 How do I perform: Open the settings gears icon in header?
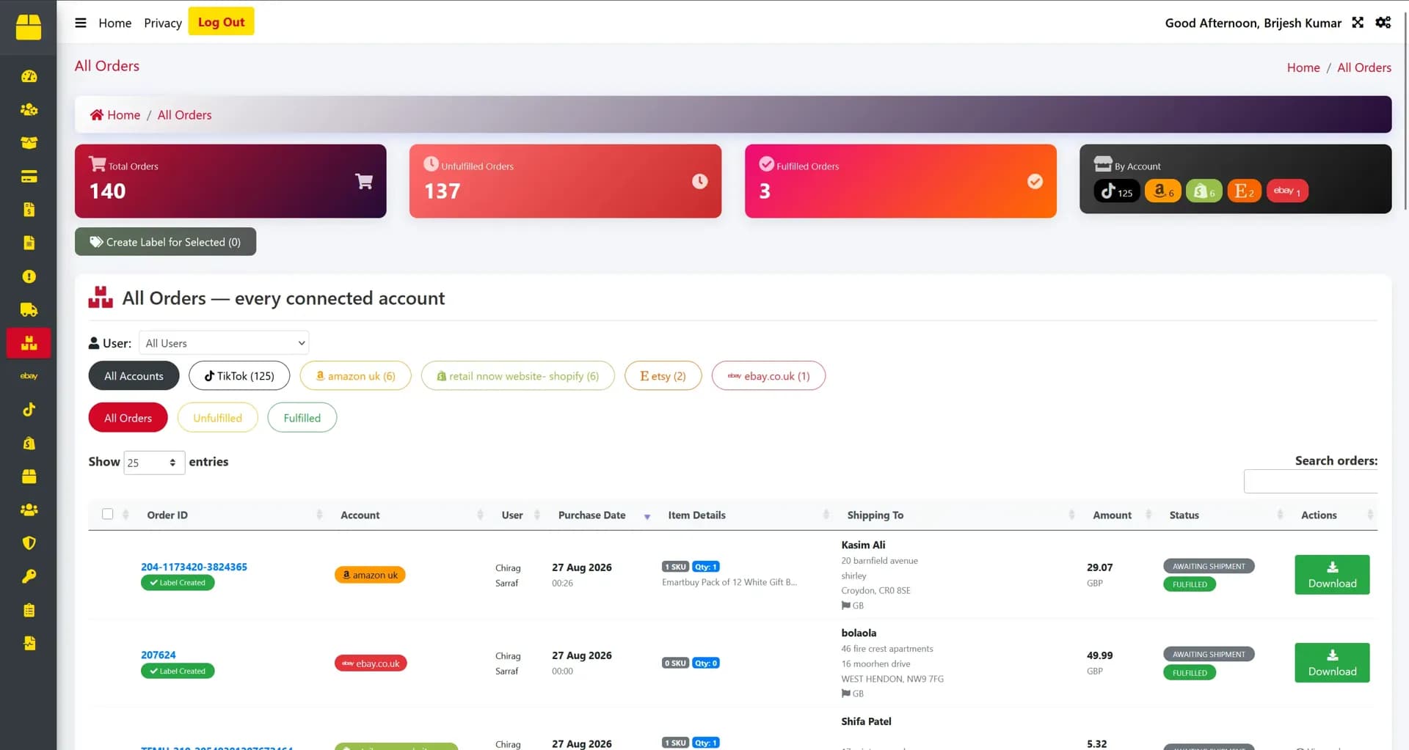1383,23
